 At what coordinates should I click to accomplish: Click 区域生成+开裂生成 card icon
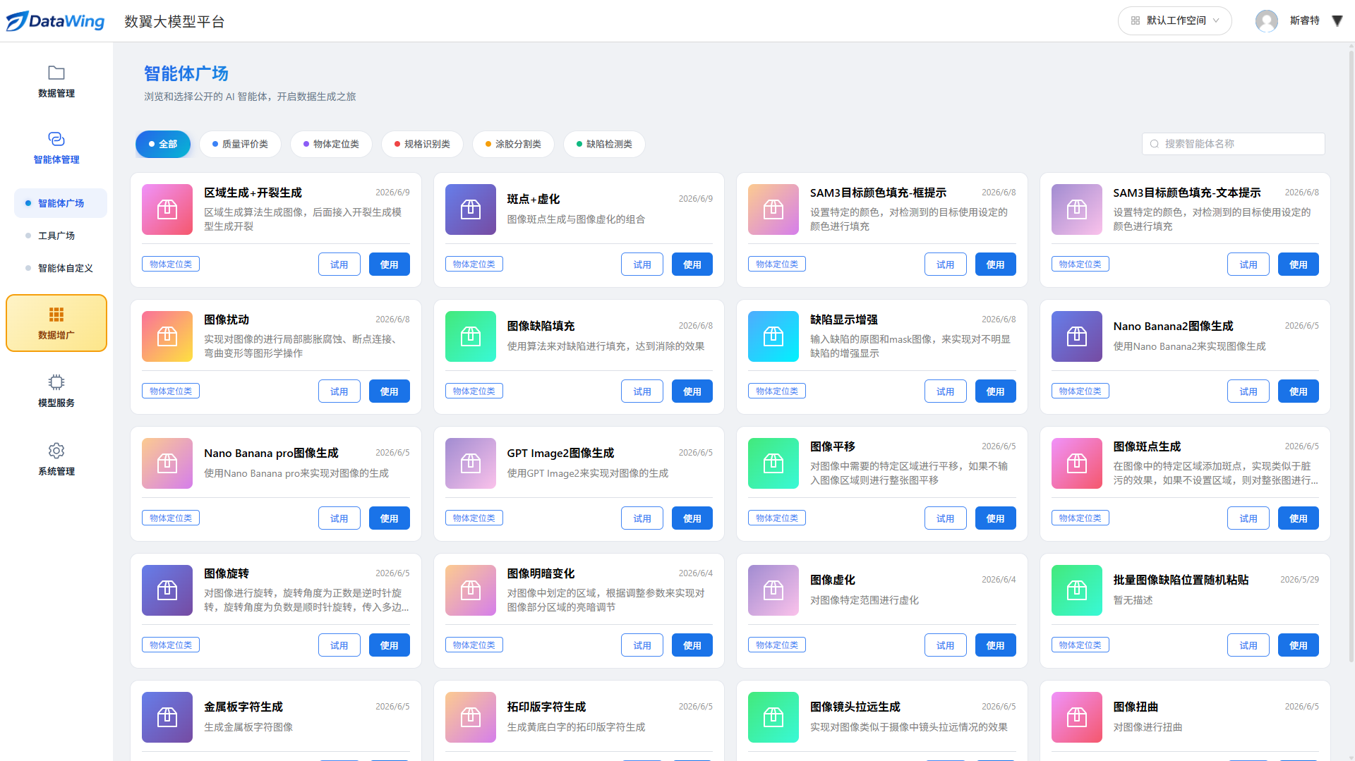point(167,209)
